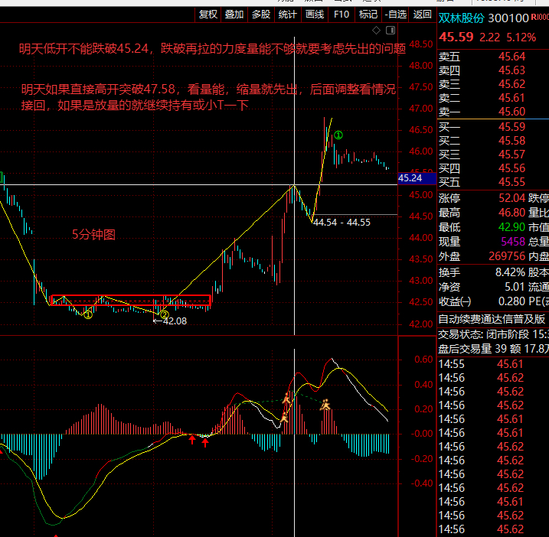Click the stock name 双林股份
This screenshot has height=537, width=549.
(x=462, y=18)
